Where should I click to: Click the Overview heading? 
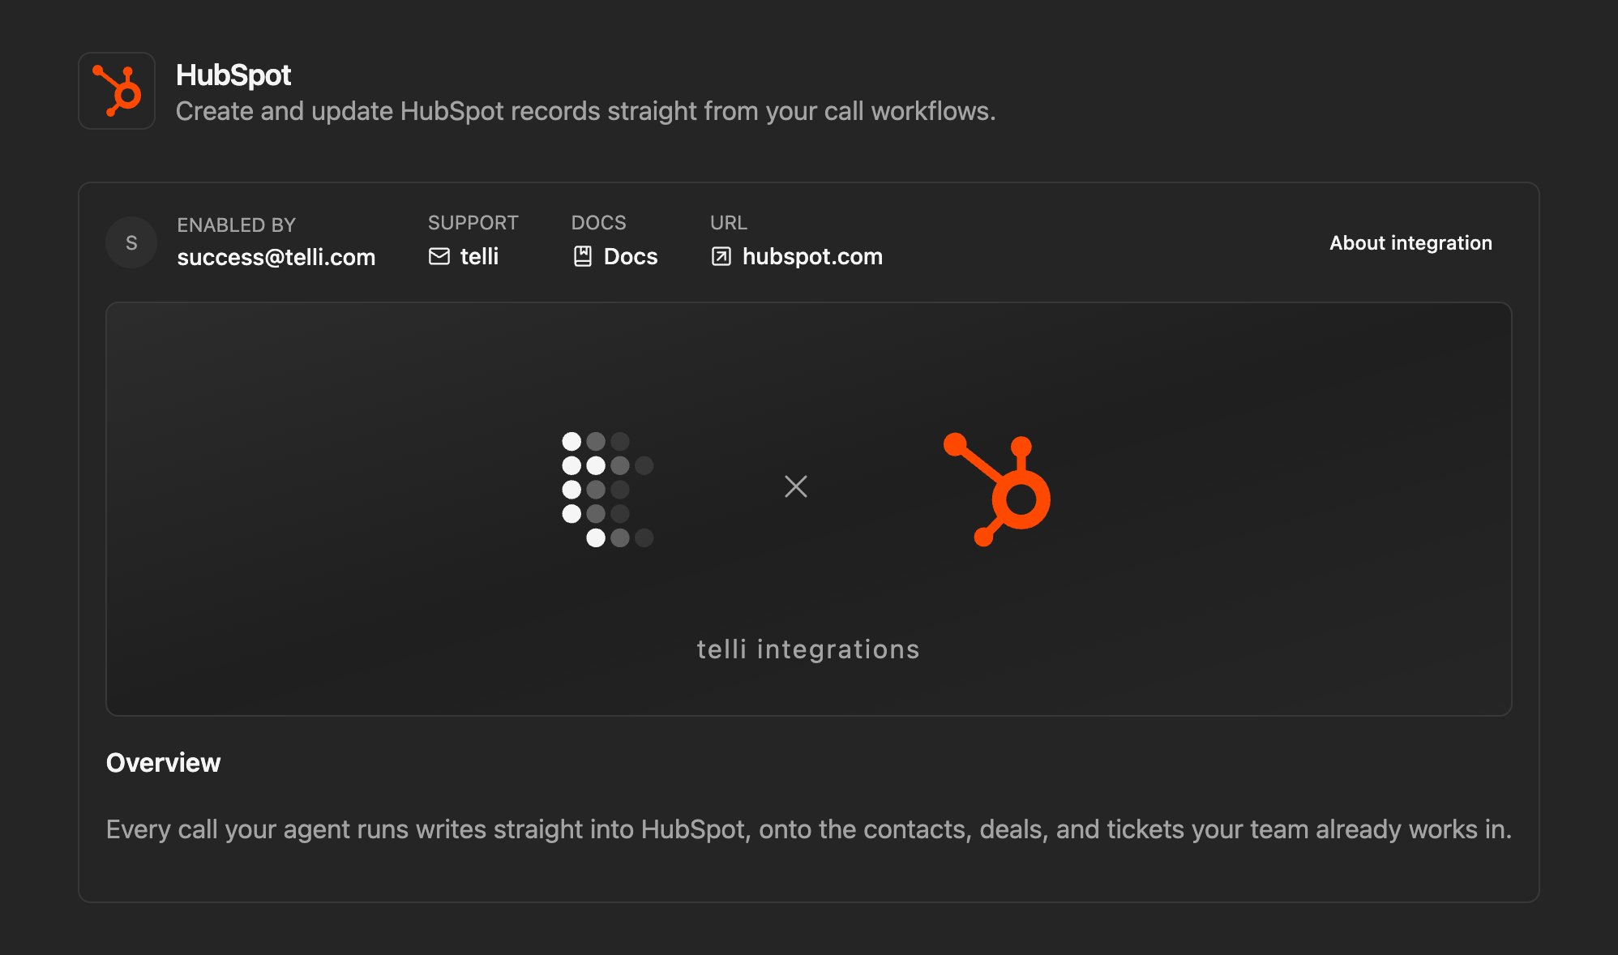(x=163, y=762)
